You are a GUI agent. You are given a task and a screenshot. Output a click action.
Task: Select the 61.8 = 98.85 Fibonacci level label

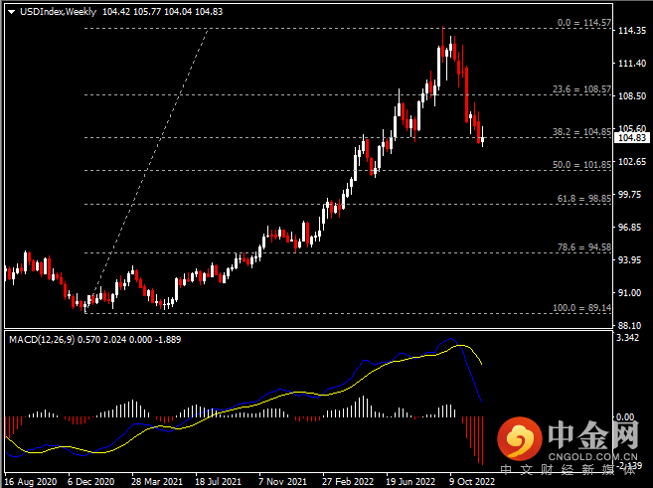581,199
